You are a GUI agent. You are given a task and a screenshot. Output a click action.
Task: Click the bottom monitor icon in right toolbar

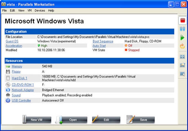coord(182,74)
